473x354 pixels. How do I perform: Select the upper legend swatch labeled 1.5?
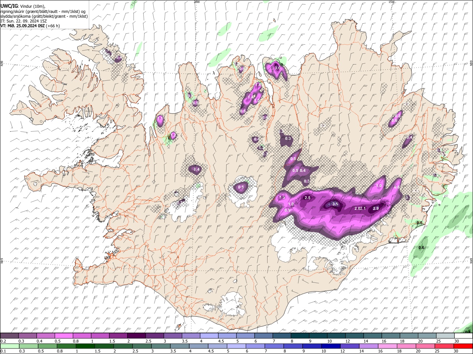coord(118,336)
